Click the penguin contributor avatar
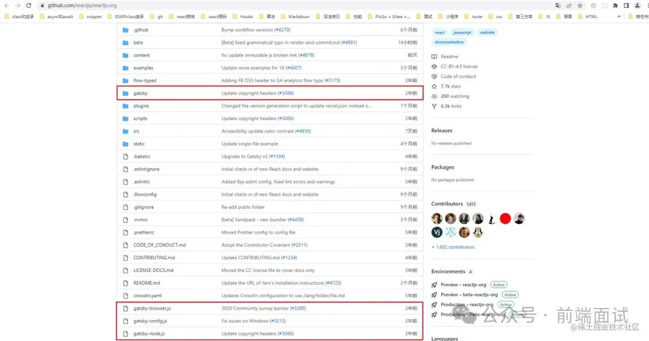Image resolution: width=649 pixels, height=341 pixels. [x=478, y=232]
